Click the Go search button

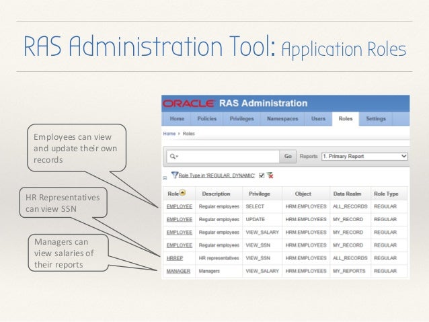pyautogui.click(x=288, y=156)
